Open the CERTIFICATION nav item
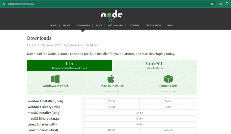231x134 pixels. click(153, 26)
